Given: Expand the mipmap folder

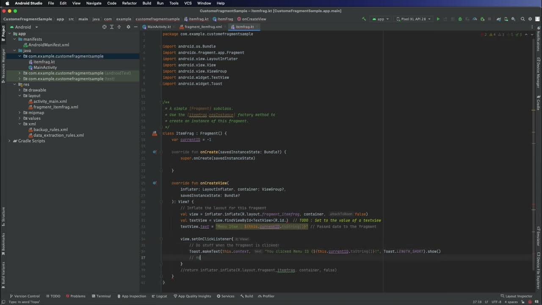Looking at the screenshot, I should point(19,113).
